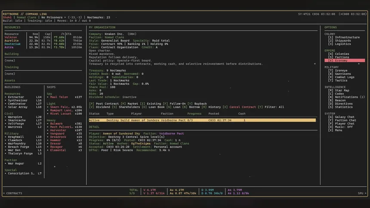Open the Tactics option
This screenshot has width=370, height=208.
click(x=337, y=80)
